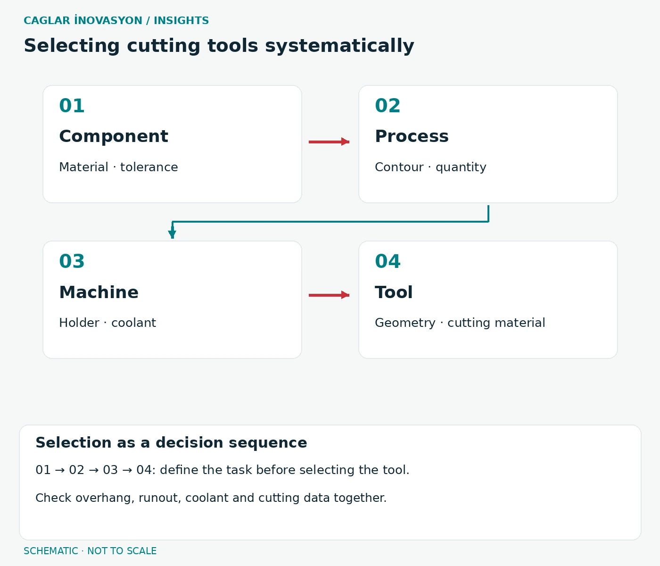Click the line "define the task before selecting the tool"
This screenshot has width=660, height=566.
(285, 470)
